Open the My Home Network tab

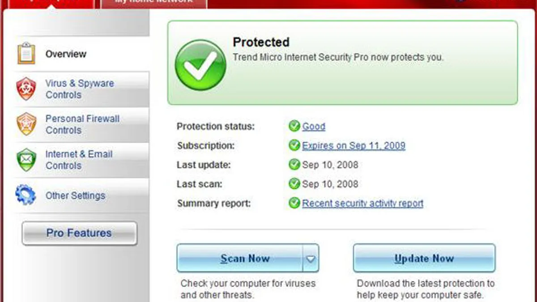(x=154, y=2)
